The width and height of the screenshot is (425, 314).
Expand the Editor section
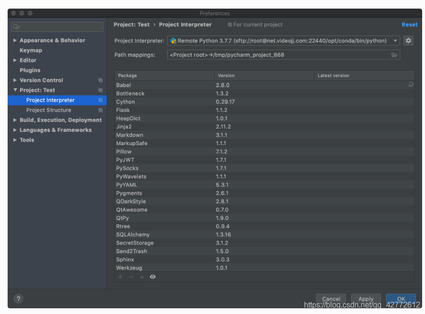click(15, 60)
